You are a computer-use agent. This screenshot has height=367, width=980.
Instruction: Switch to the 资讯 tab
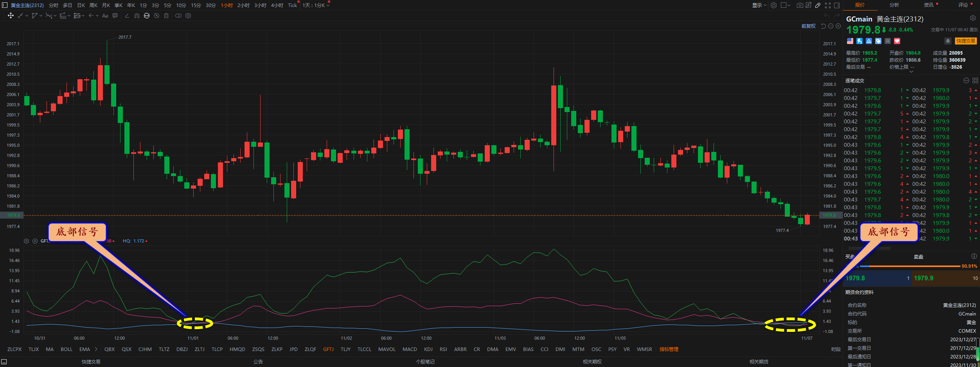(928, 5)
